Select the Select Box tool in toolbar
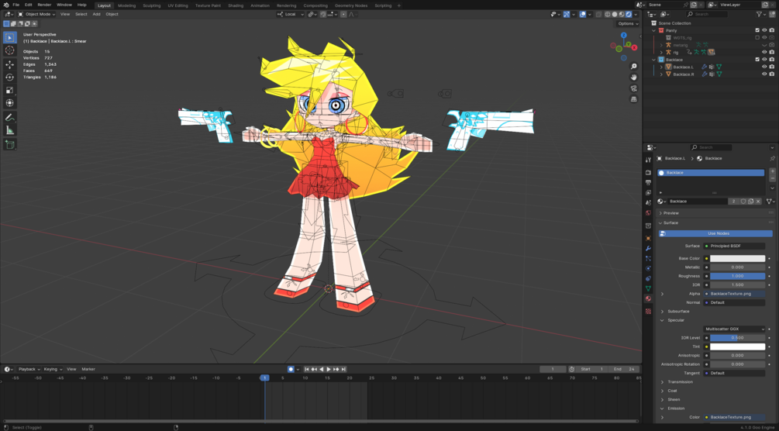 (9, 37)
